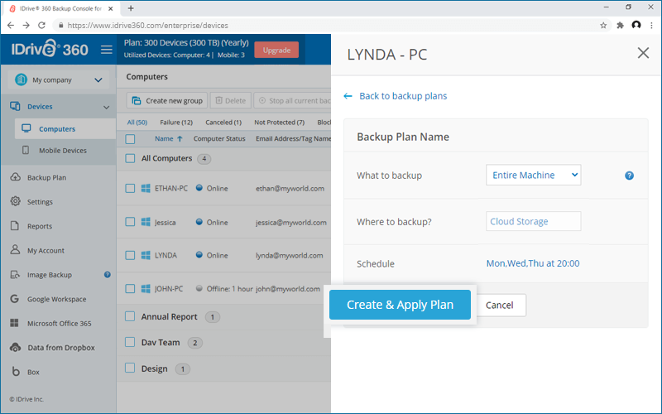
Task: Select the LYNDA computer checkbox
Action: tap(130, 255)
